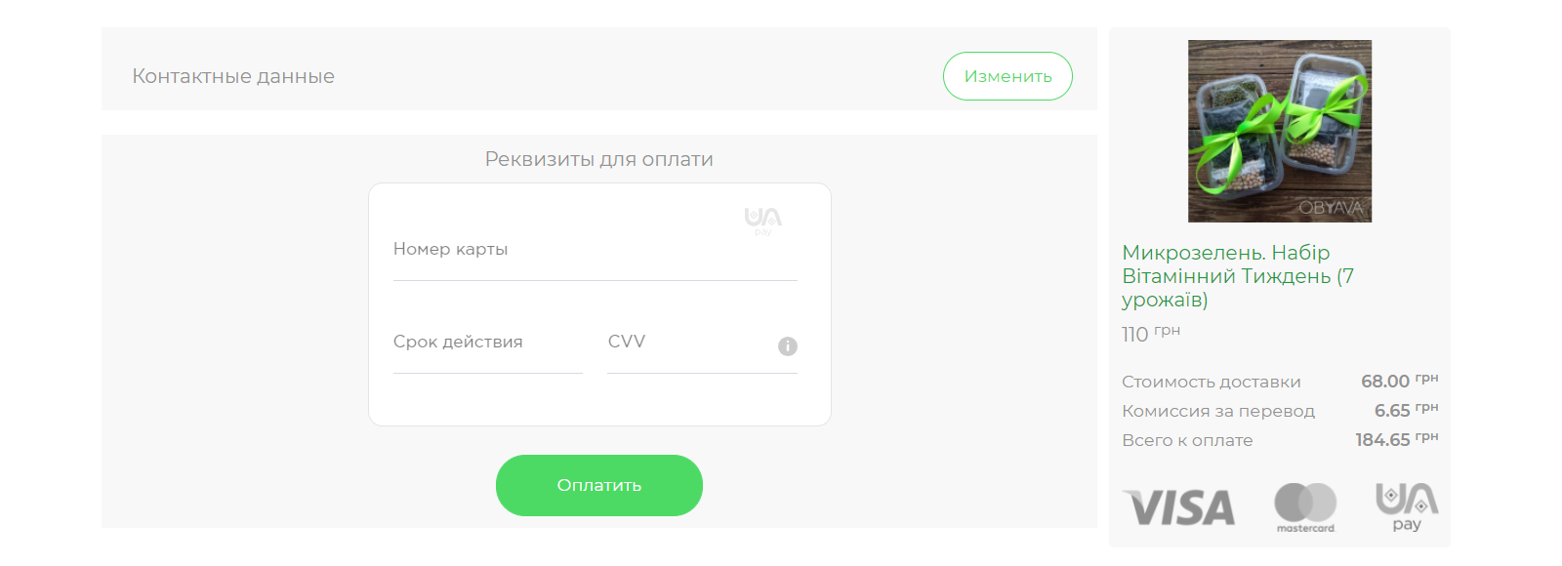Click the UA pay logo below order summary
The height and width of the screenshot is (566, 1562).
1407,506
